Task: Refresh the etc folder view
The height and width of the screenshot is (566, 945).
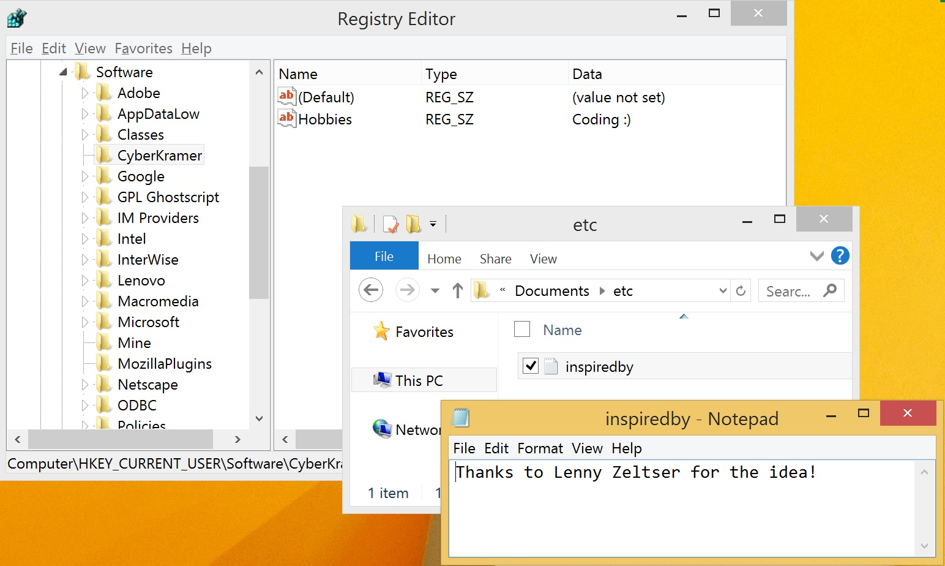Action: coord(741,290)
